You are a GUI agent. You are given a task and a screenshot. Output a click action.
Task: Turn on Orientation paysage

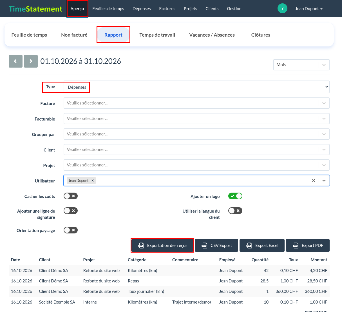(71, 230)
